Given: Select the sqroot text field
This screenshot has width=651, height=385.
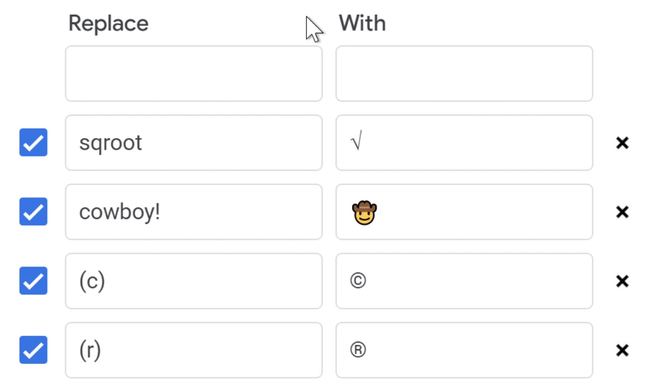Looking at the screenshot, I should [x=193, y=143].
